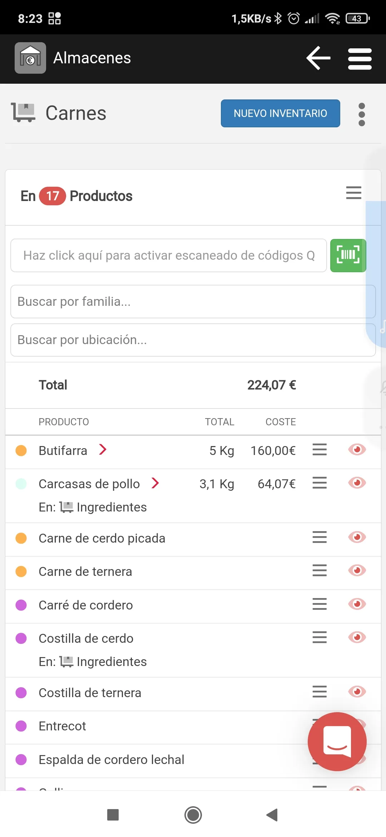Viewport: 386px width, 837px height.
Task: Tap the green barcode scanner button
Action: (348, 255)
